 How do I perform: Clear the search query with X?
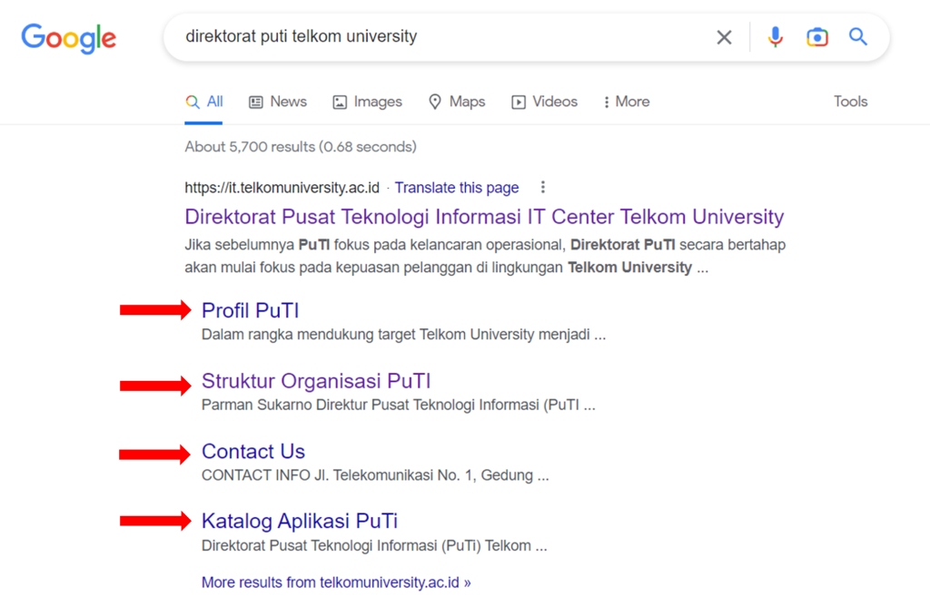724,37
